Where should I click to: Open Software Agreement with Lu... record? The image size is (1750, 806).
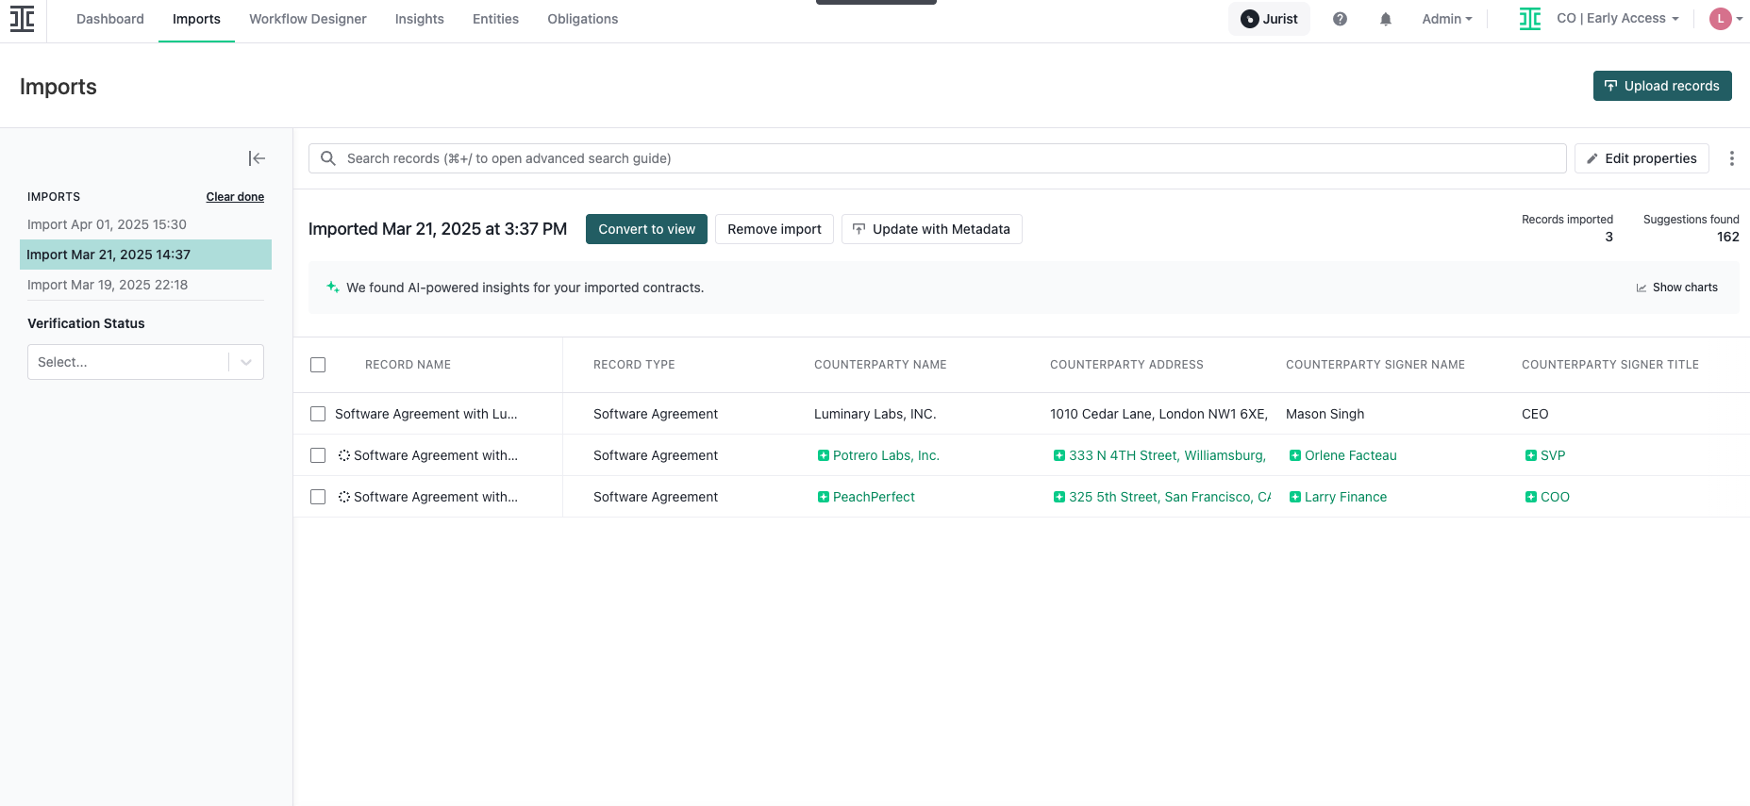pos(426,414)
